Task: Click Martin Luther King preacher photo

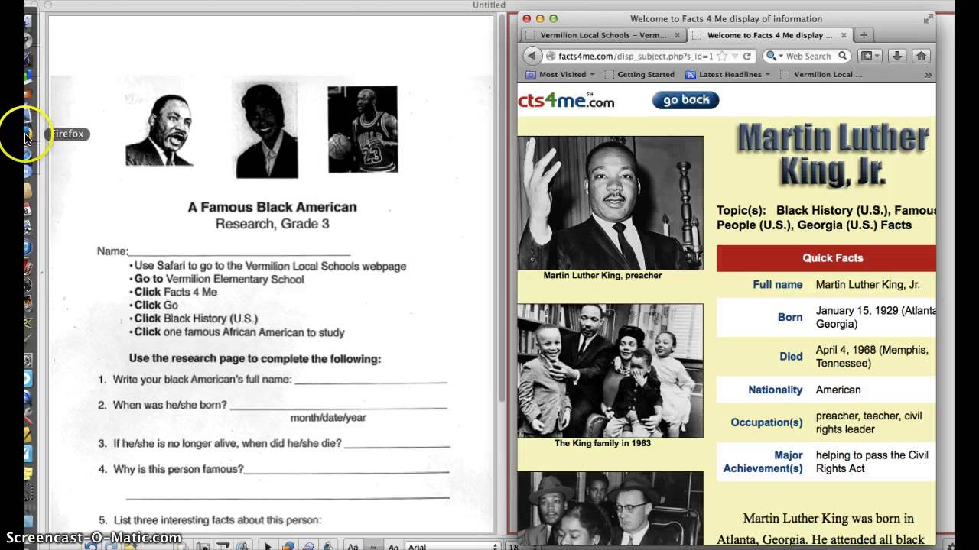Action: [x=610, y=203]
